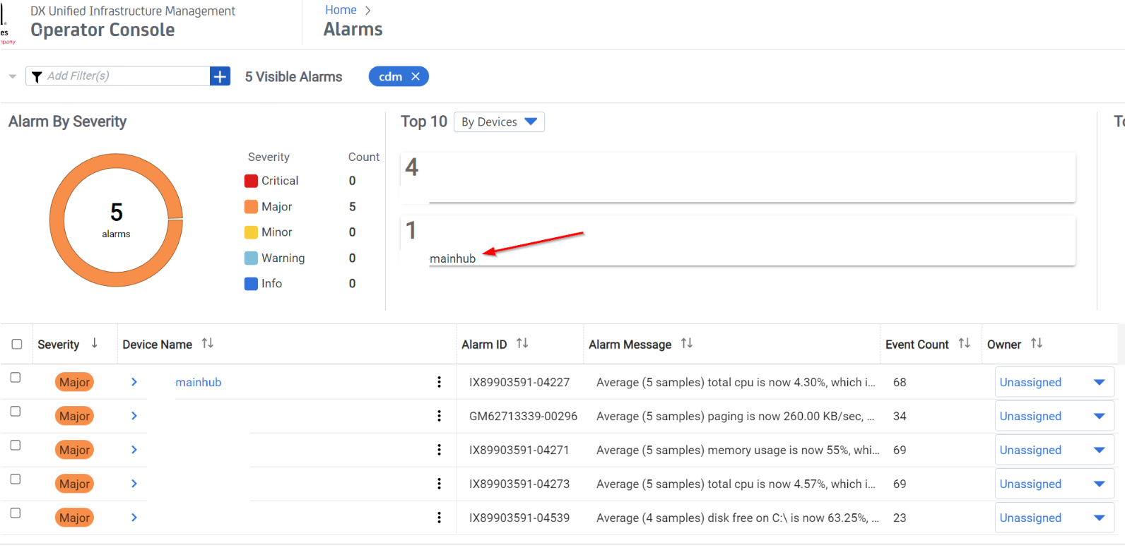
Task: Expand the memory usage alarm row chevron
Action: pos(134,450)
